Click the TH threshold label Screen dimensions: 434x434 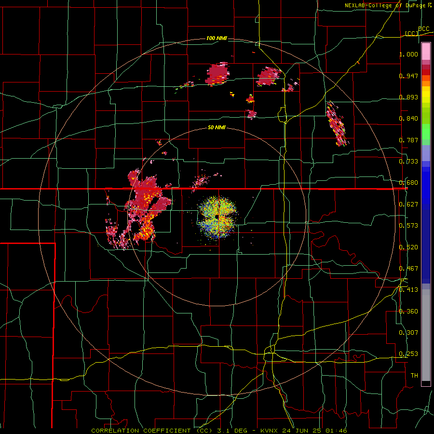coord(414,376)
